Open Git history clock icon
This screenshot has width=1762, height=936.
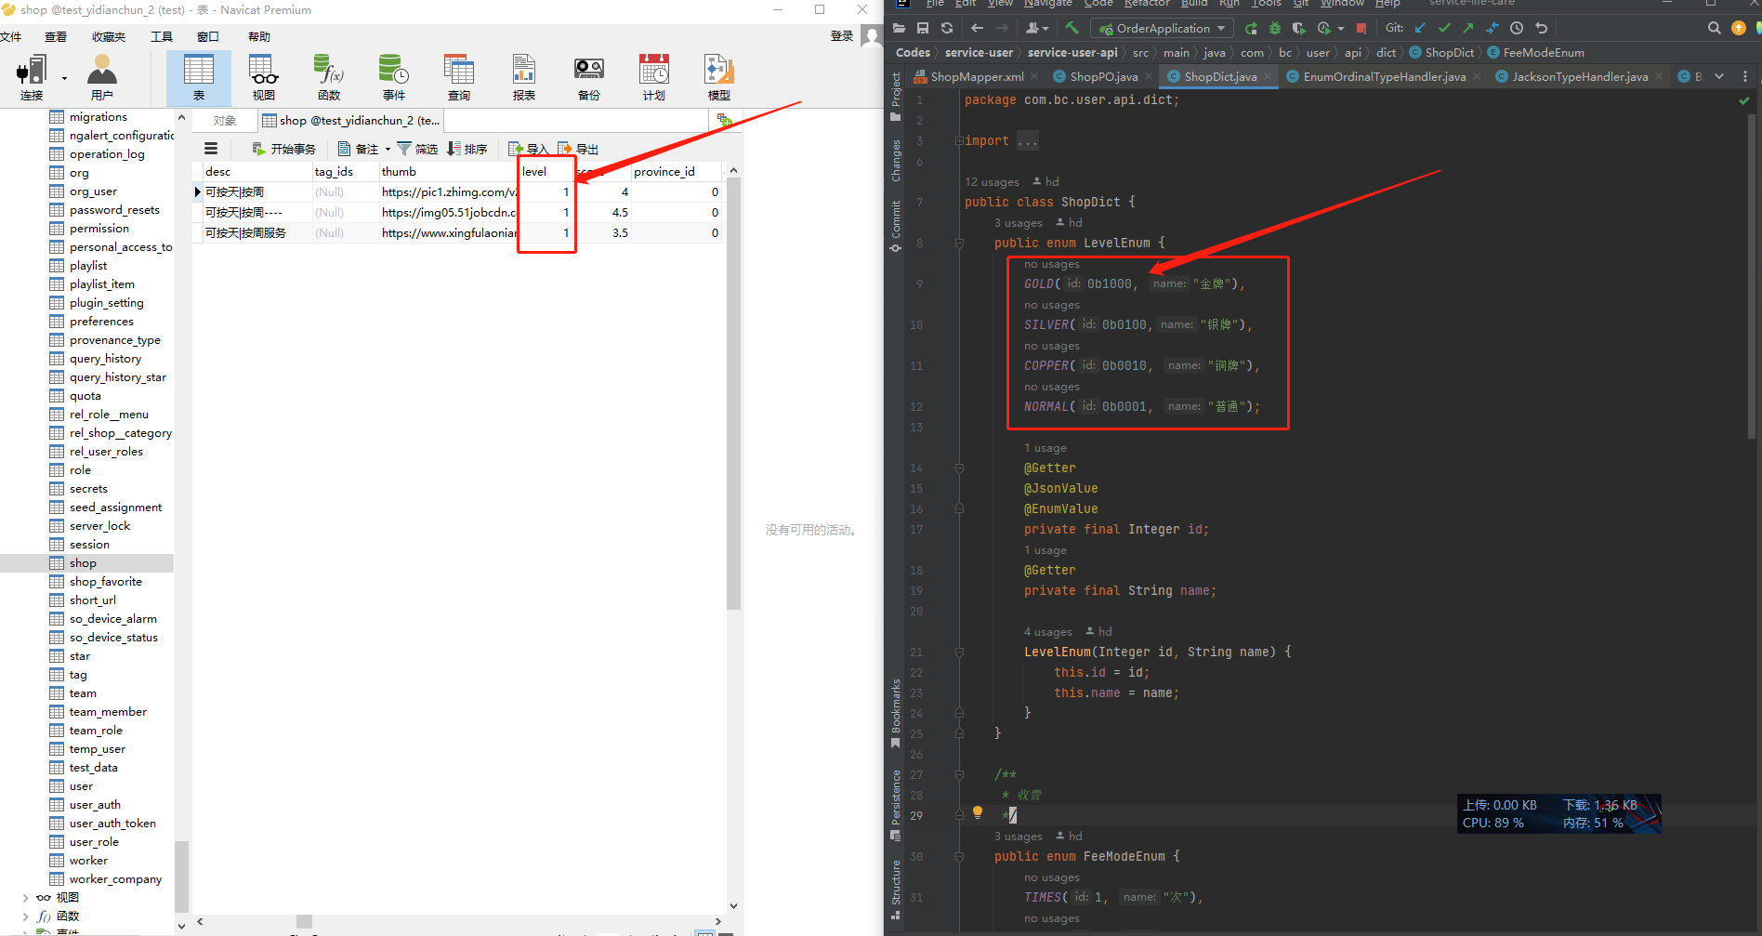pos(1517,28)
